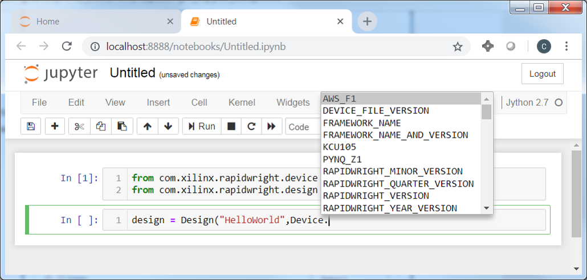Run the selected cell

(202, 126)
